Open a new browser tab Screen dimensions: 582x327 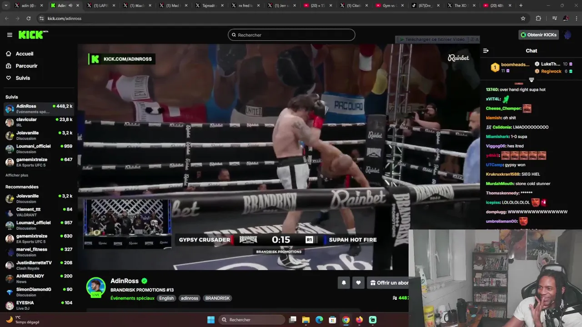[x=521, y=5]
